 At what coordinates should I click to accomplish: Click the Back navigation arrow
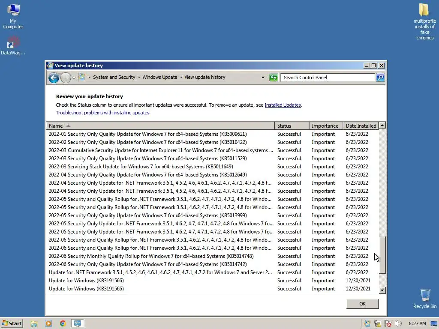(54, 78)
